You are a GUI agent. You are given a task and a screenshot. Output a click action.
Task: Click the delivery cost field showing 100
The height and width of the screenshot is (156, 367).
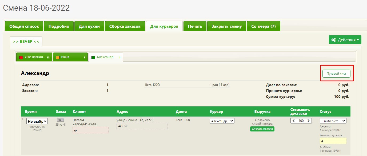click(301, 121)
